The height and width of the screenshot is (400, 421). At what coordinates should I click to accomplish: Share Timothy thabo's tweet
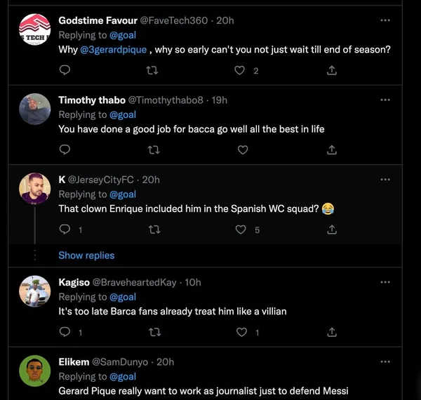[332, 149]
